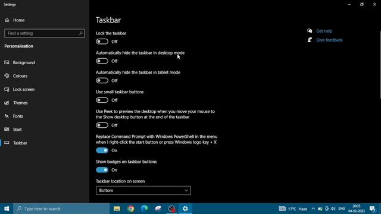Restore down the Settings window

click(x=362, y=4)
